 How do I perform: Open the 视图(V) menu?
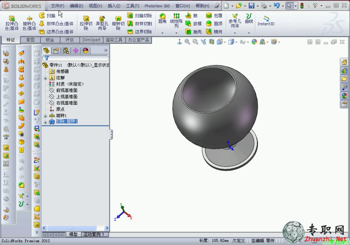pos(95,6)
